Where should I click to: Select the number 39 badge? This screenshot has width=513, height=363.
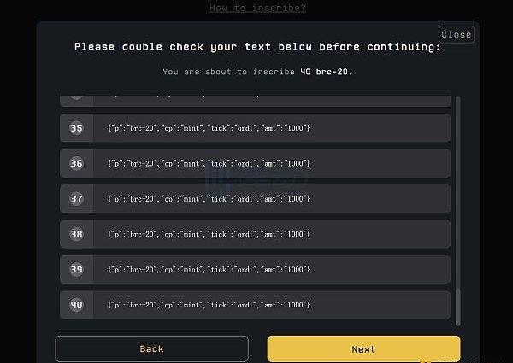[77, 269]
